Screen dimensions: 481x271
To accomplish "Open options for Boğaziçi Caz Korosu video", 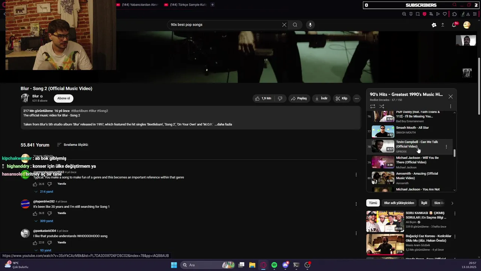I will tap(455, 237).
